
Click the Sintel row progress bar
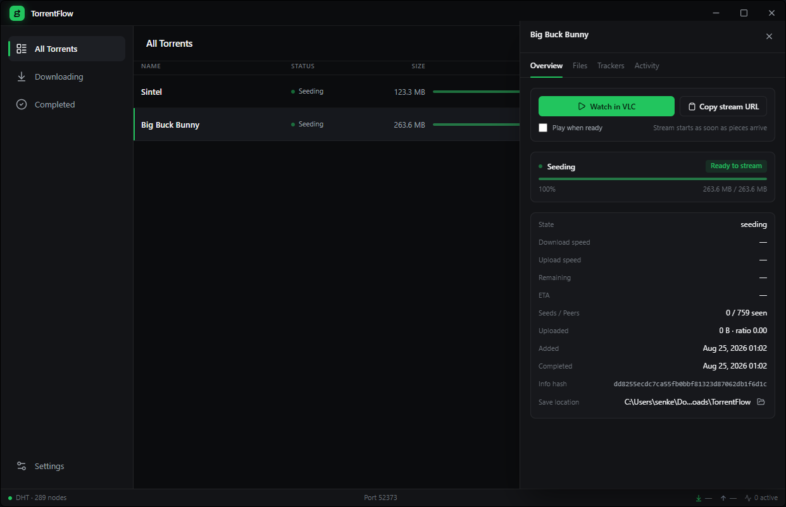(x=476, y=92)
